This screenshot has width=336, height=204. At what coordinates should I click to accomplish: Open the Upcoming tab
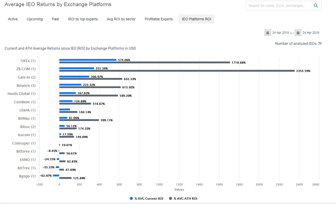[x=35, y=19]
